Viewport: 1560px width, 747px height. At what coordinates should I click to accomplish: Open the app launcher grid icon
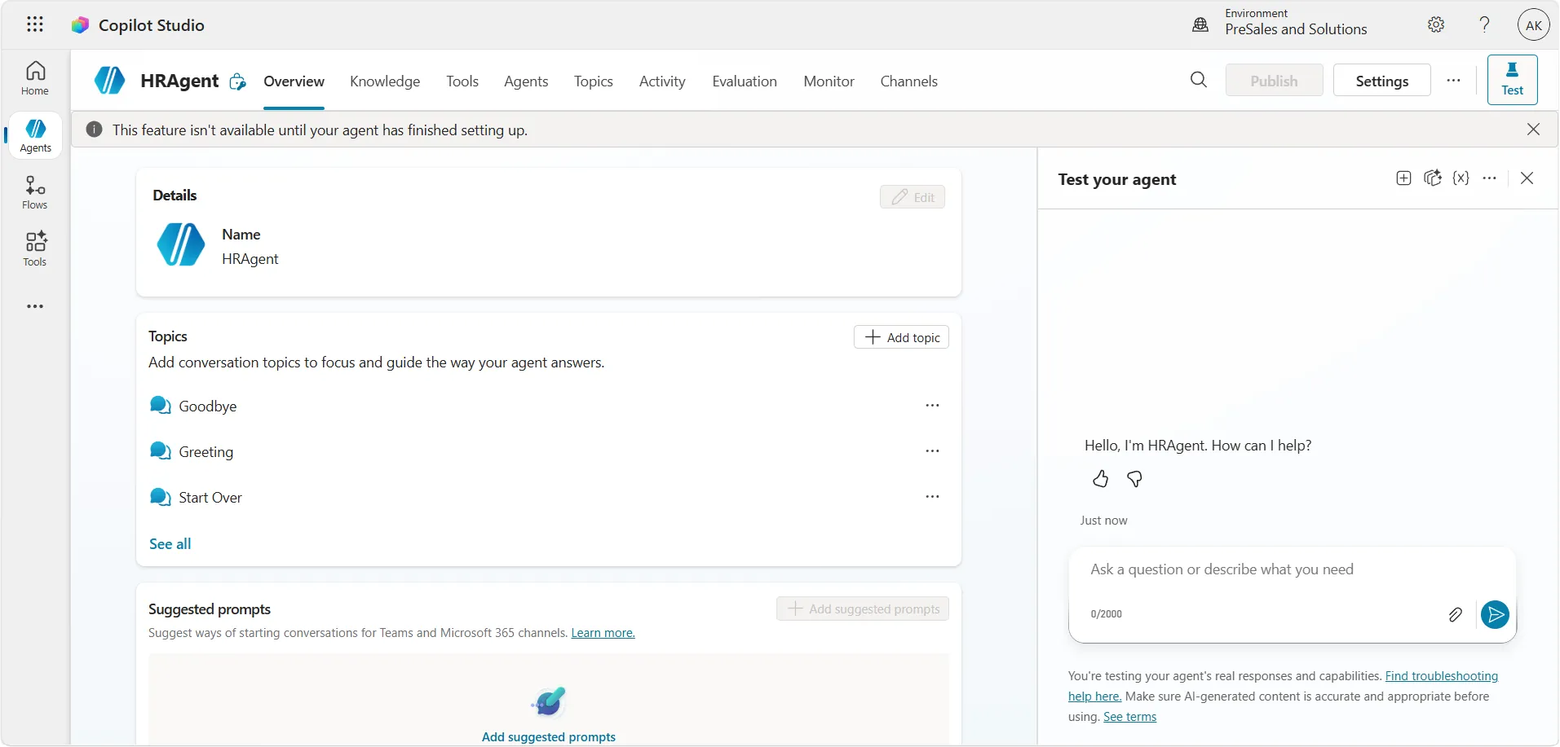click(34, 24)
